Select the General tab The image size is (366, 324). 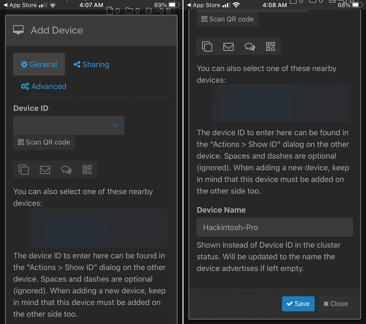tap(39, 64)
